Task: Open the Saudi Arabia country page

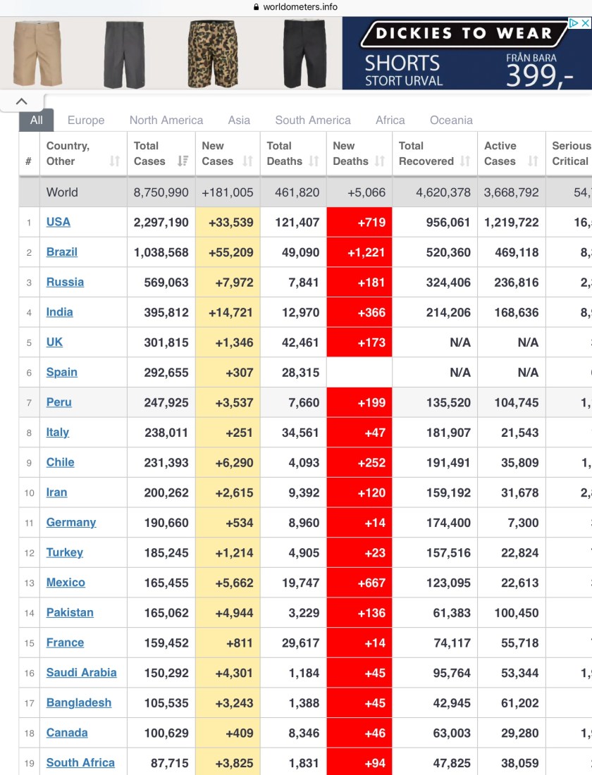Action: tap(81, 673)
